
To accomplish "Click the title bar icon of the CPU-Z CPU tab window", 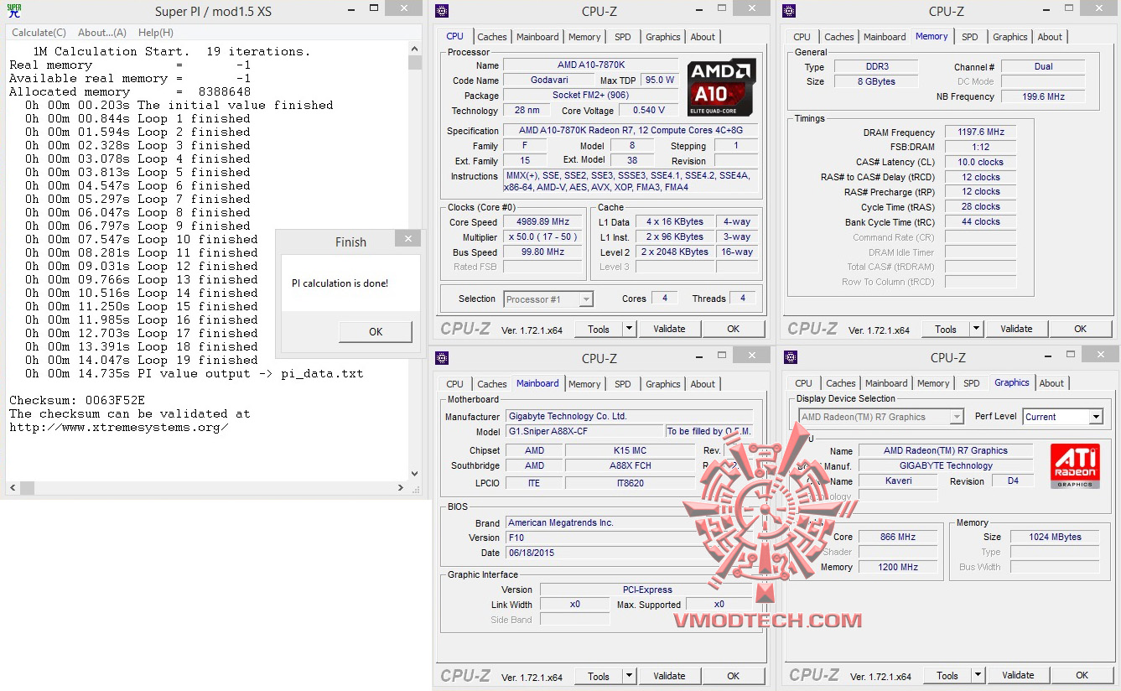I will click(442, 11).
